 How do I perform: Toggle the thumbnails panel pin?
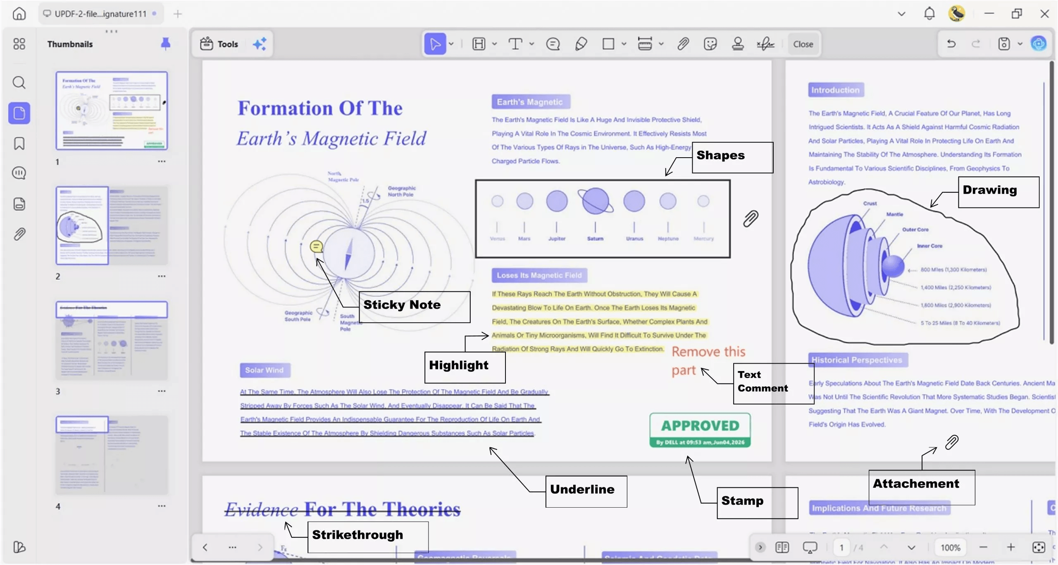[x=165, y=43]
